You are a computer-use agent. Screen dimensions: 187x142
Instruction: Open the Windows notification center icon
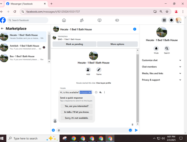click(x=181, y=138)
